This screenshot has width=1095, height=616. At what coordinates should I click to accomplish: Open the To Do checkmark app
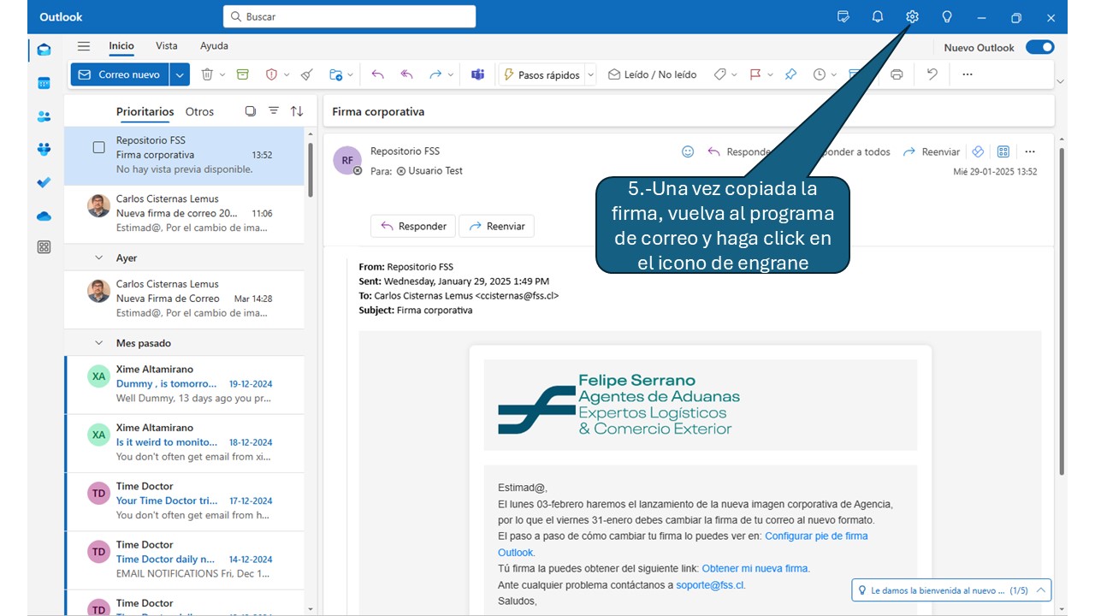pyautogui.click(x=44, y=182)
